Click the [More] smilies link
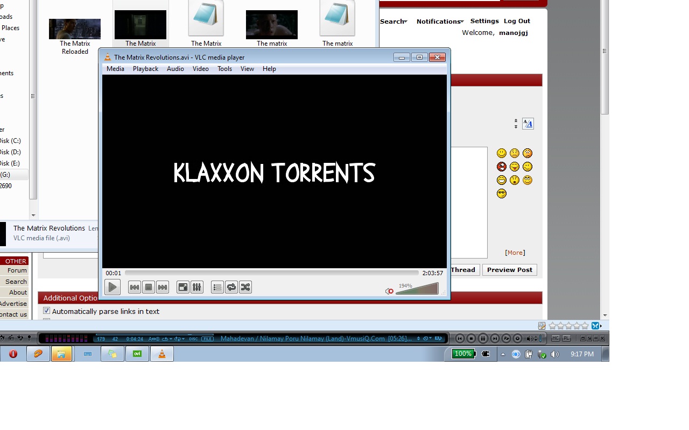The image size is (689, 430). click(515, 253)
